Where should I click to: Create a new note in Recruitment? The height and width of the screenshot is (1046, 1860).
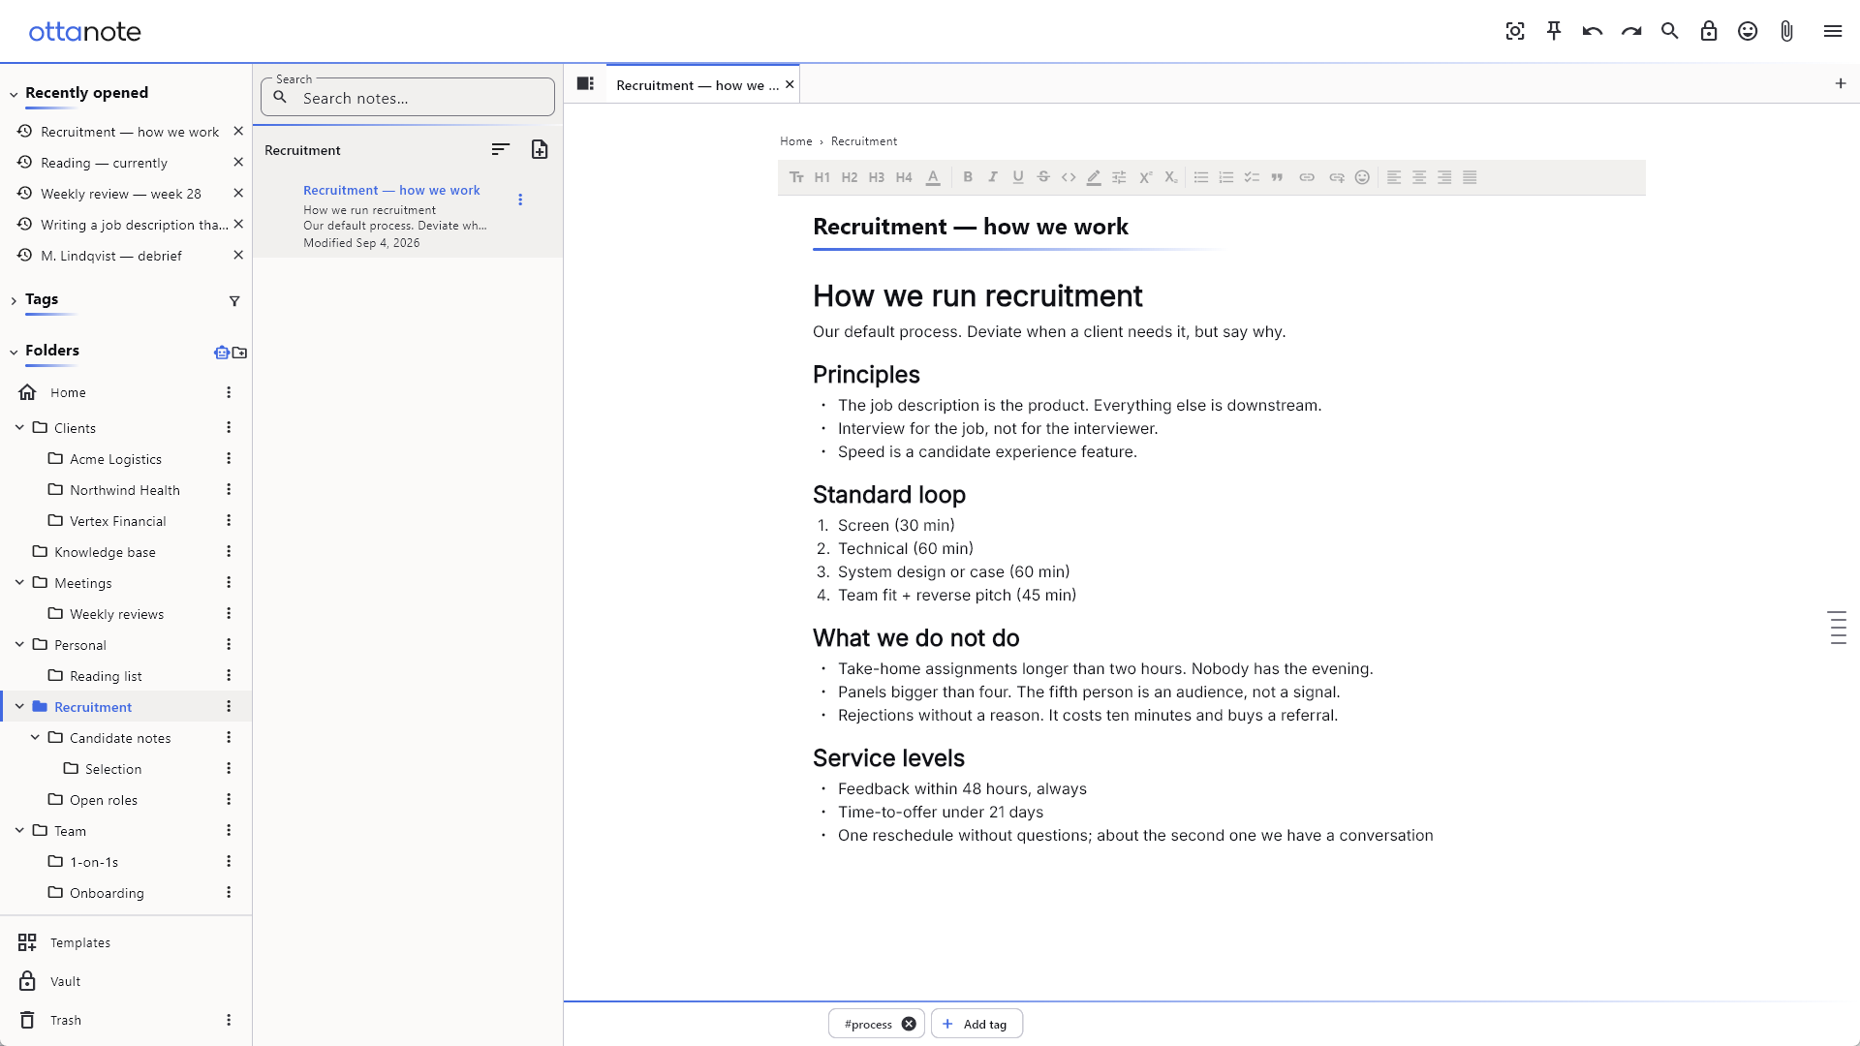pyautogui.click(x=540, y=149)
